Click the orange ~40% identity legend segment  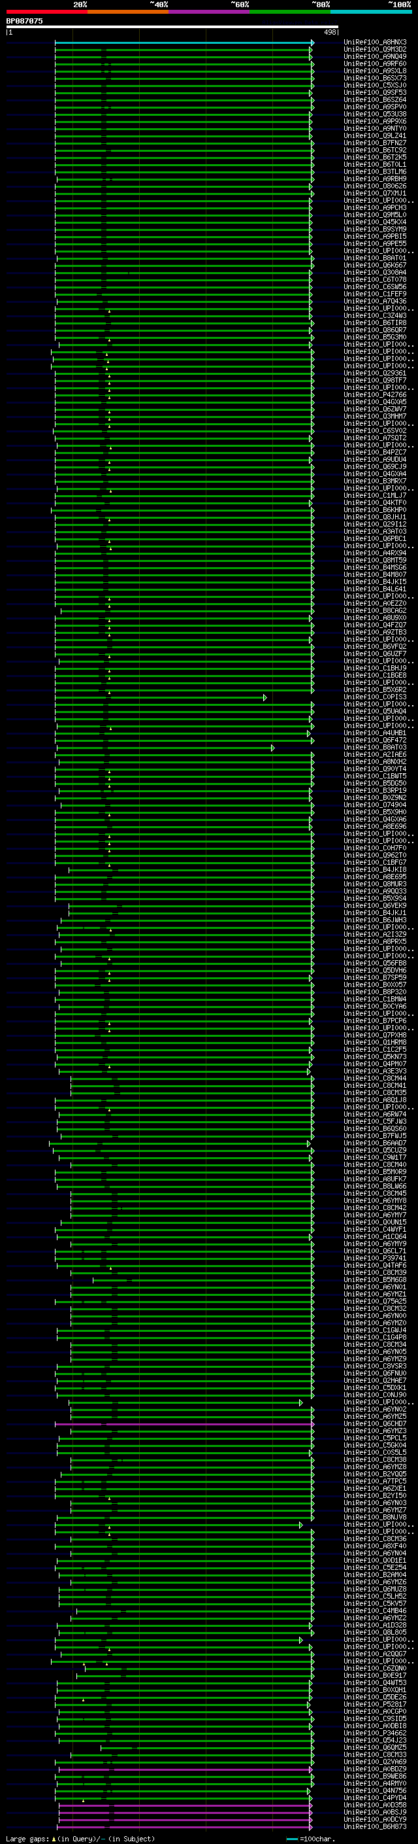[128, 12]
